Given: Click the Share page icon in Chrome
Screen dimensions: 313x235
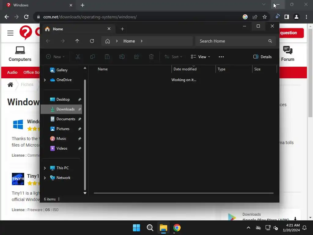Looking at the screenshot, I should (255, 17).
